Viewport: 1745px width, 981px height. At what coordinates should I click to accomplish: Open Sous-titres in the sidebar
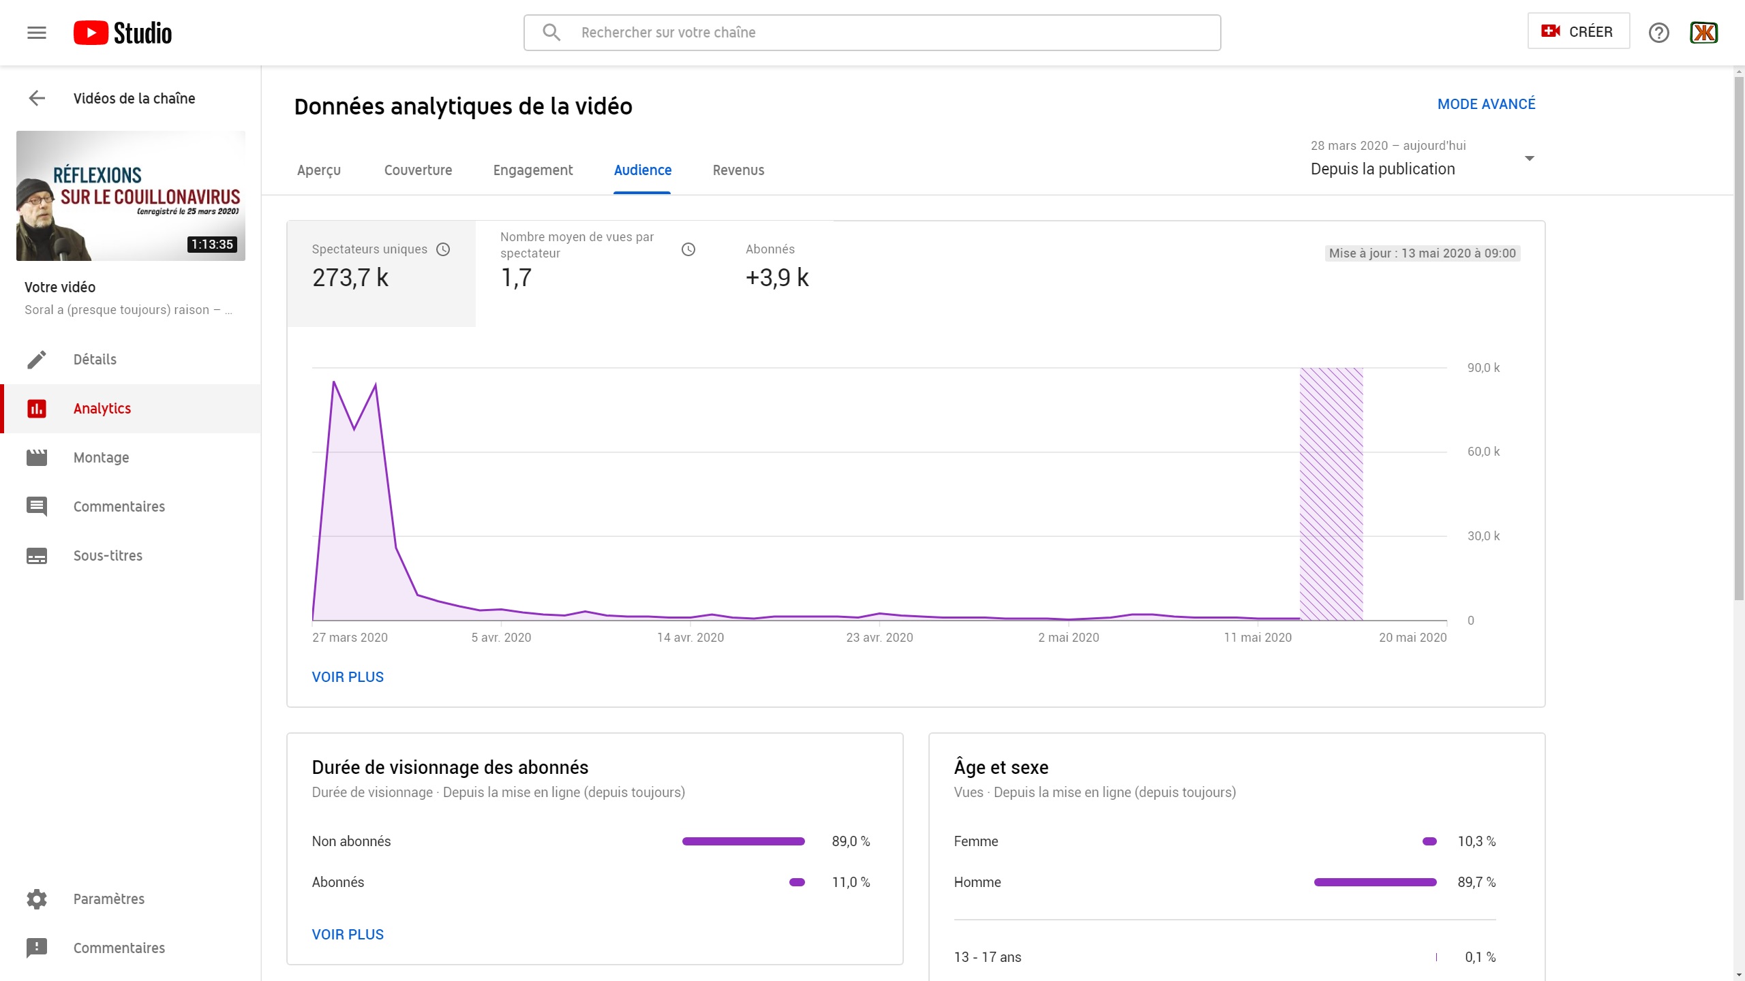point(131,556)
